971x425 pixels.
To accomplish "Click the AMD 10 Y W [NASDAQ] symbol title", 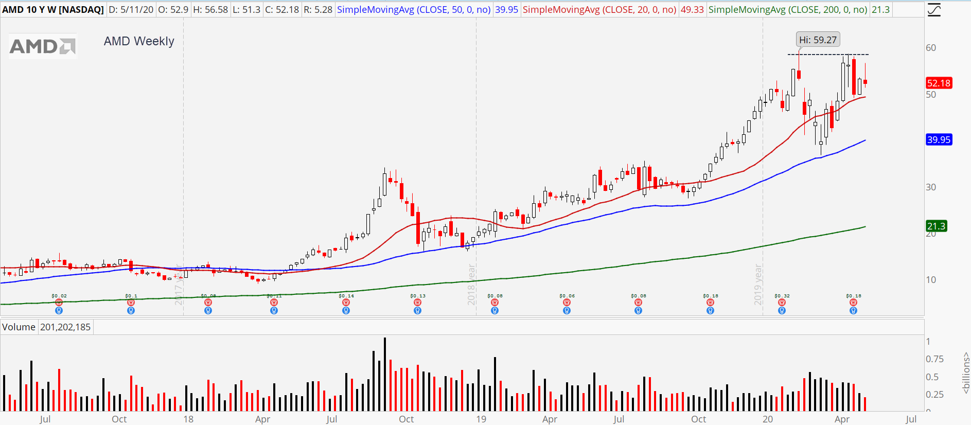I will click(x=53, y=10).
